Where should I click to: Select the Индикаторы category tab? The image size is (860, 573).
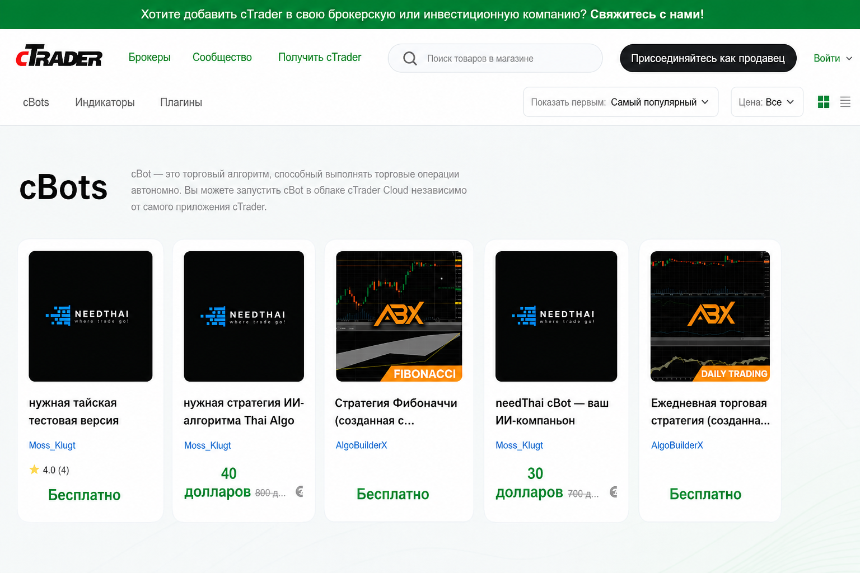click(x=105, y=102)
